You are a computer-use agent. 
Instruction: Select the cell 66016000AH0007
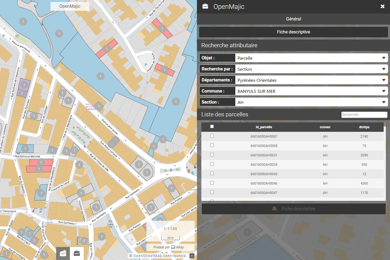point(264,136)
